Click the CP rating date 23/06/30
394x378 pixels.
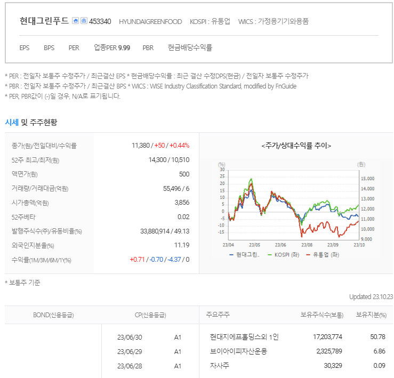click(x=130, y=337)
